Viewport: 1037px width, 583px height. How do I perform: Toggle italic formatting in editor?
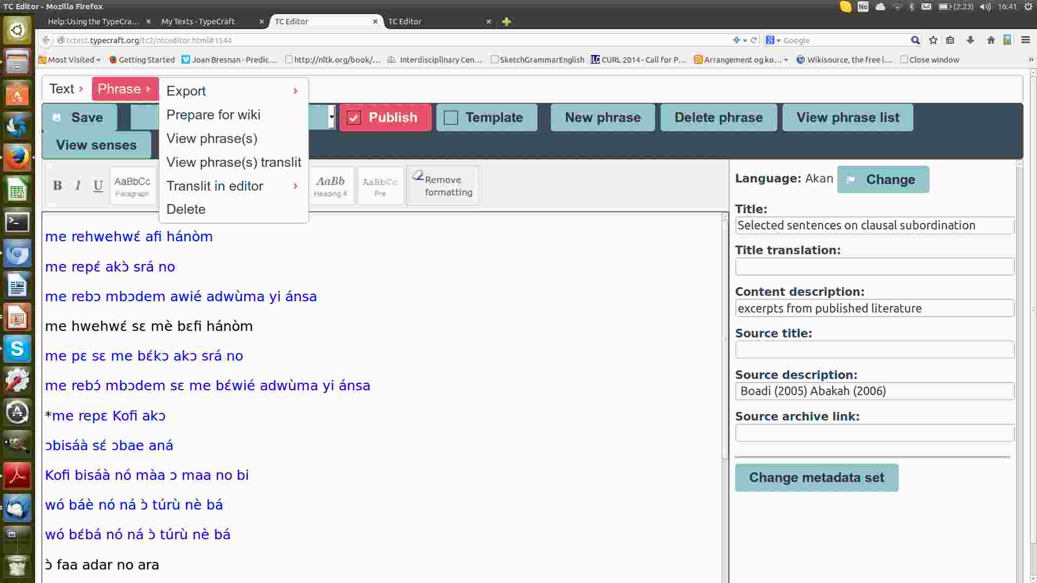78,186
